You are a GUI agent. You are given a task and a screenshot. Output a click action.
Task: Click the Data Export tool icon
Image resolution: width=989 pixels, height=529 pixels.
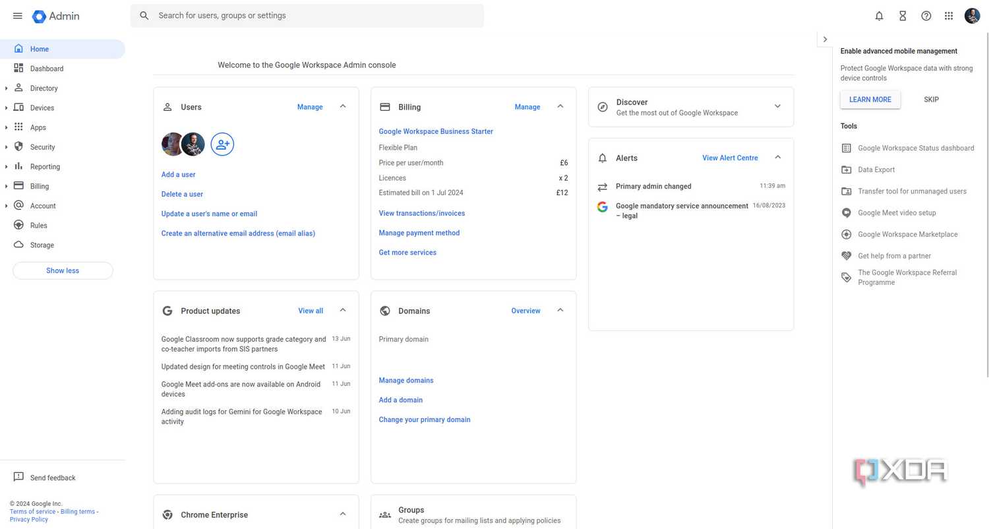click(847, 170)
